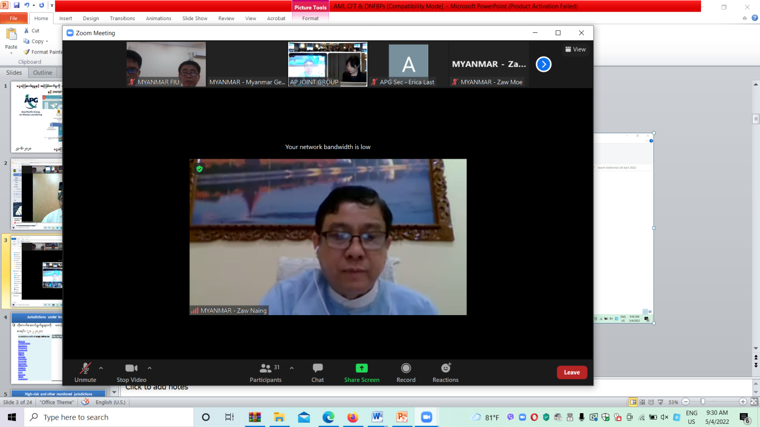
Task: Open the File tab in PowerPoint
Action: (13, 18)
